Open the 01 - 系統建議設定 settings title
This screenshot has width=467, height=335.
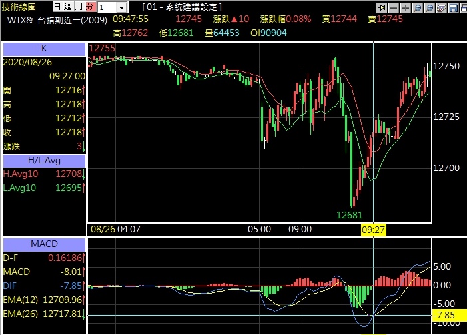pos(182,7)
